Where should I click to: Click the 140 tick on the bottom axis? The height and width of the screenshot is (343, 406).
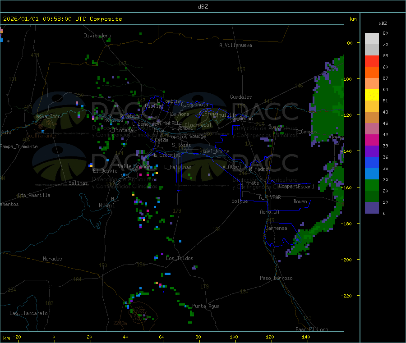[306, 337]
